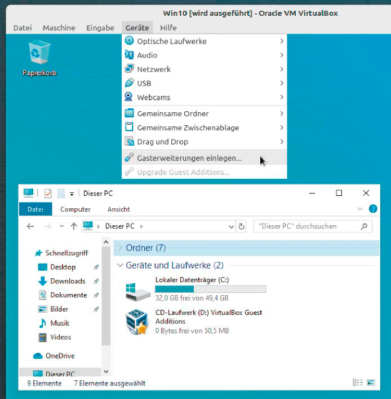The image size is (391, 399).
Task: Click the new folder quick access icon
Action: tap(61, 194)
